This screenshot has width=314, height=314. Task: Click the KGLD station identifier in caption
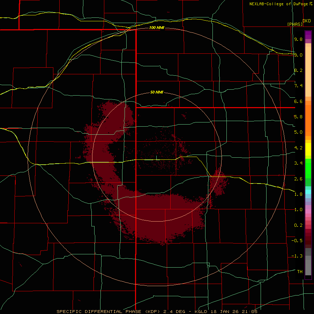tap(201, 312)
